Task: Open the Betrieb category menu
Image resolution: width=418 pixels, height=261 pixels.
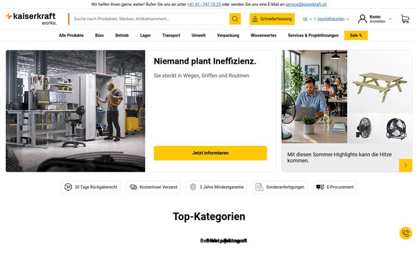Action: click(x=122, y=35)
